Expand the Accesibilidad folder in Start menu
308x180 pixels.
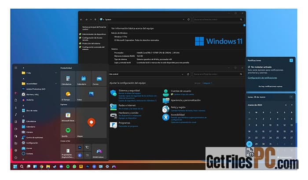click(39, 84)
